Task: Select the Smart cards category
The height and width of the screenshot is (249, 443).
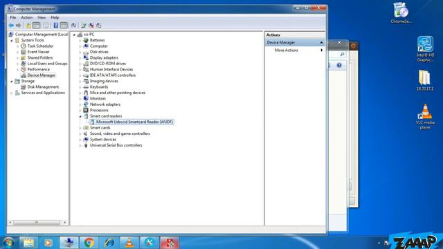Action: pyautogui.click(x=100, y=127)
